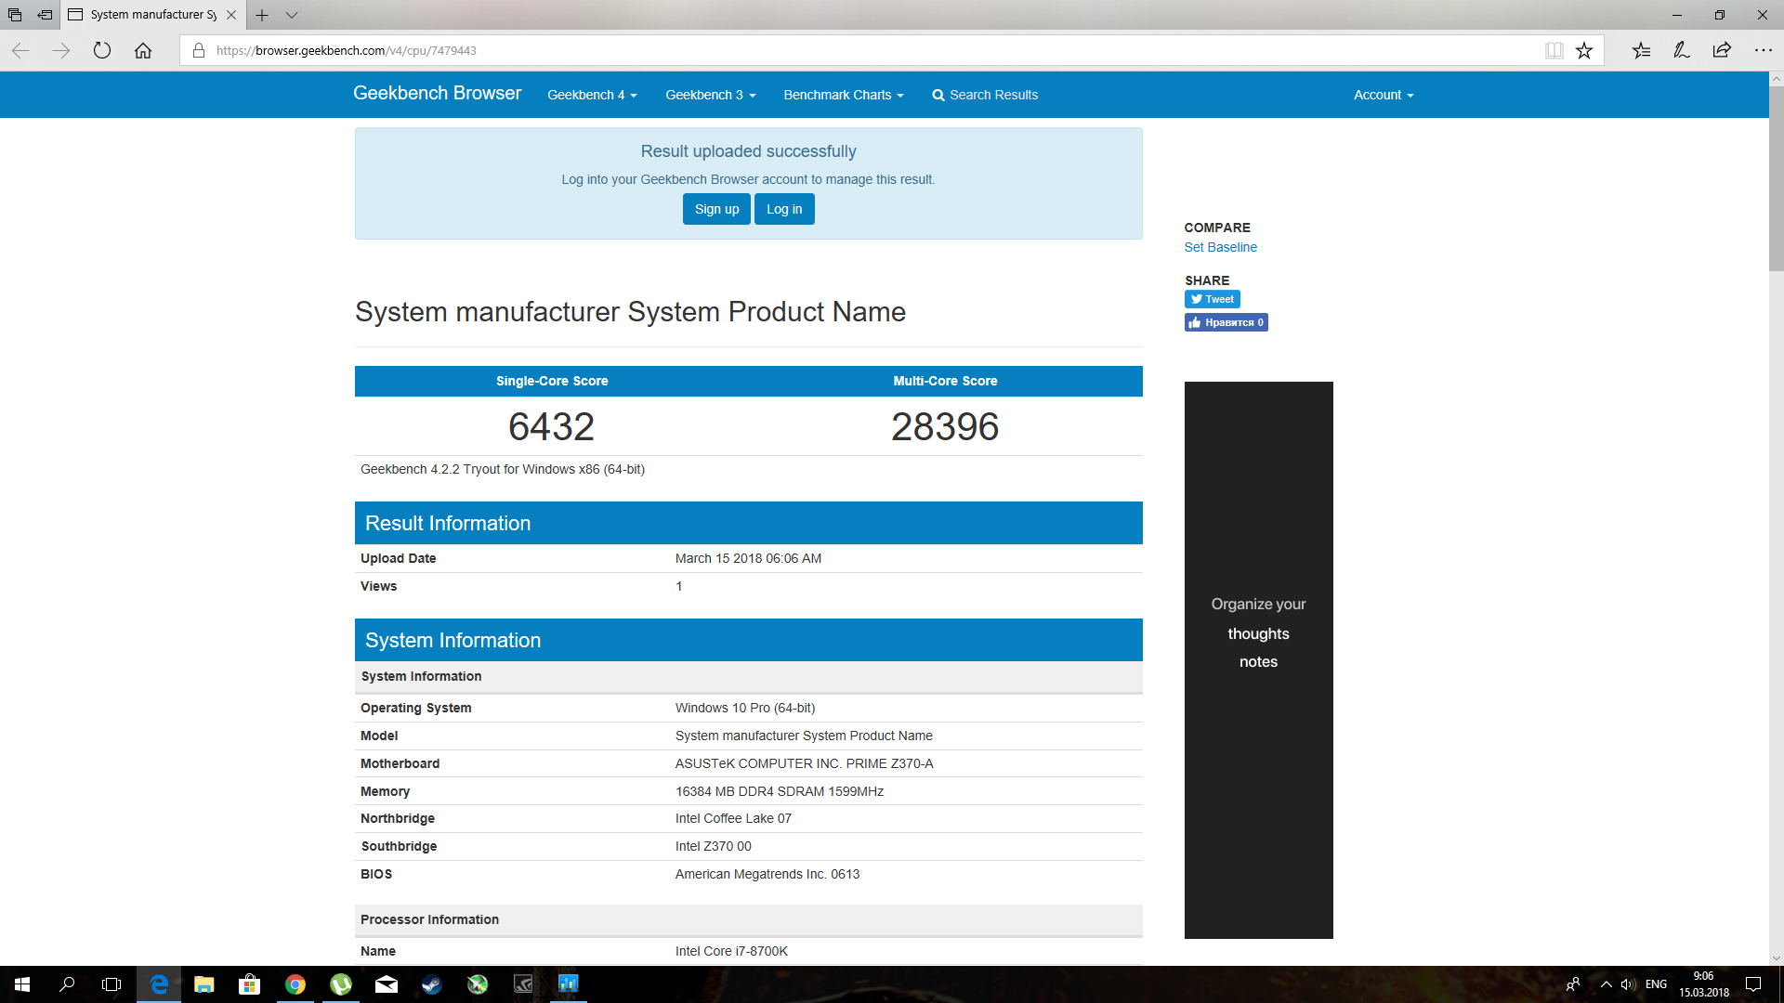1784x1003 pixels.
Task: Expand the Geekbench 3 dropdown menu
Action: coord(710,95)
